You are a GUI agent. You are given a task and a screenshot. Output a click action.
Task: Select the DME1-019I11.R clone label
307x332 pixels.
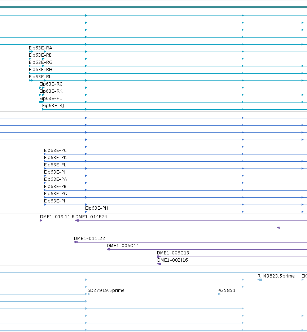[x=57, y=217]
